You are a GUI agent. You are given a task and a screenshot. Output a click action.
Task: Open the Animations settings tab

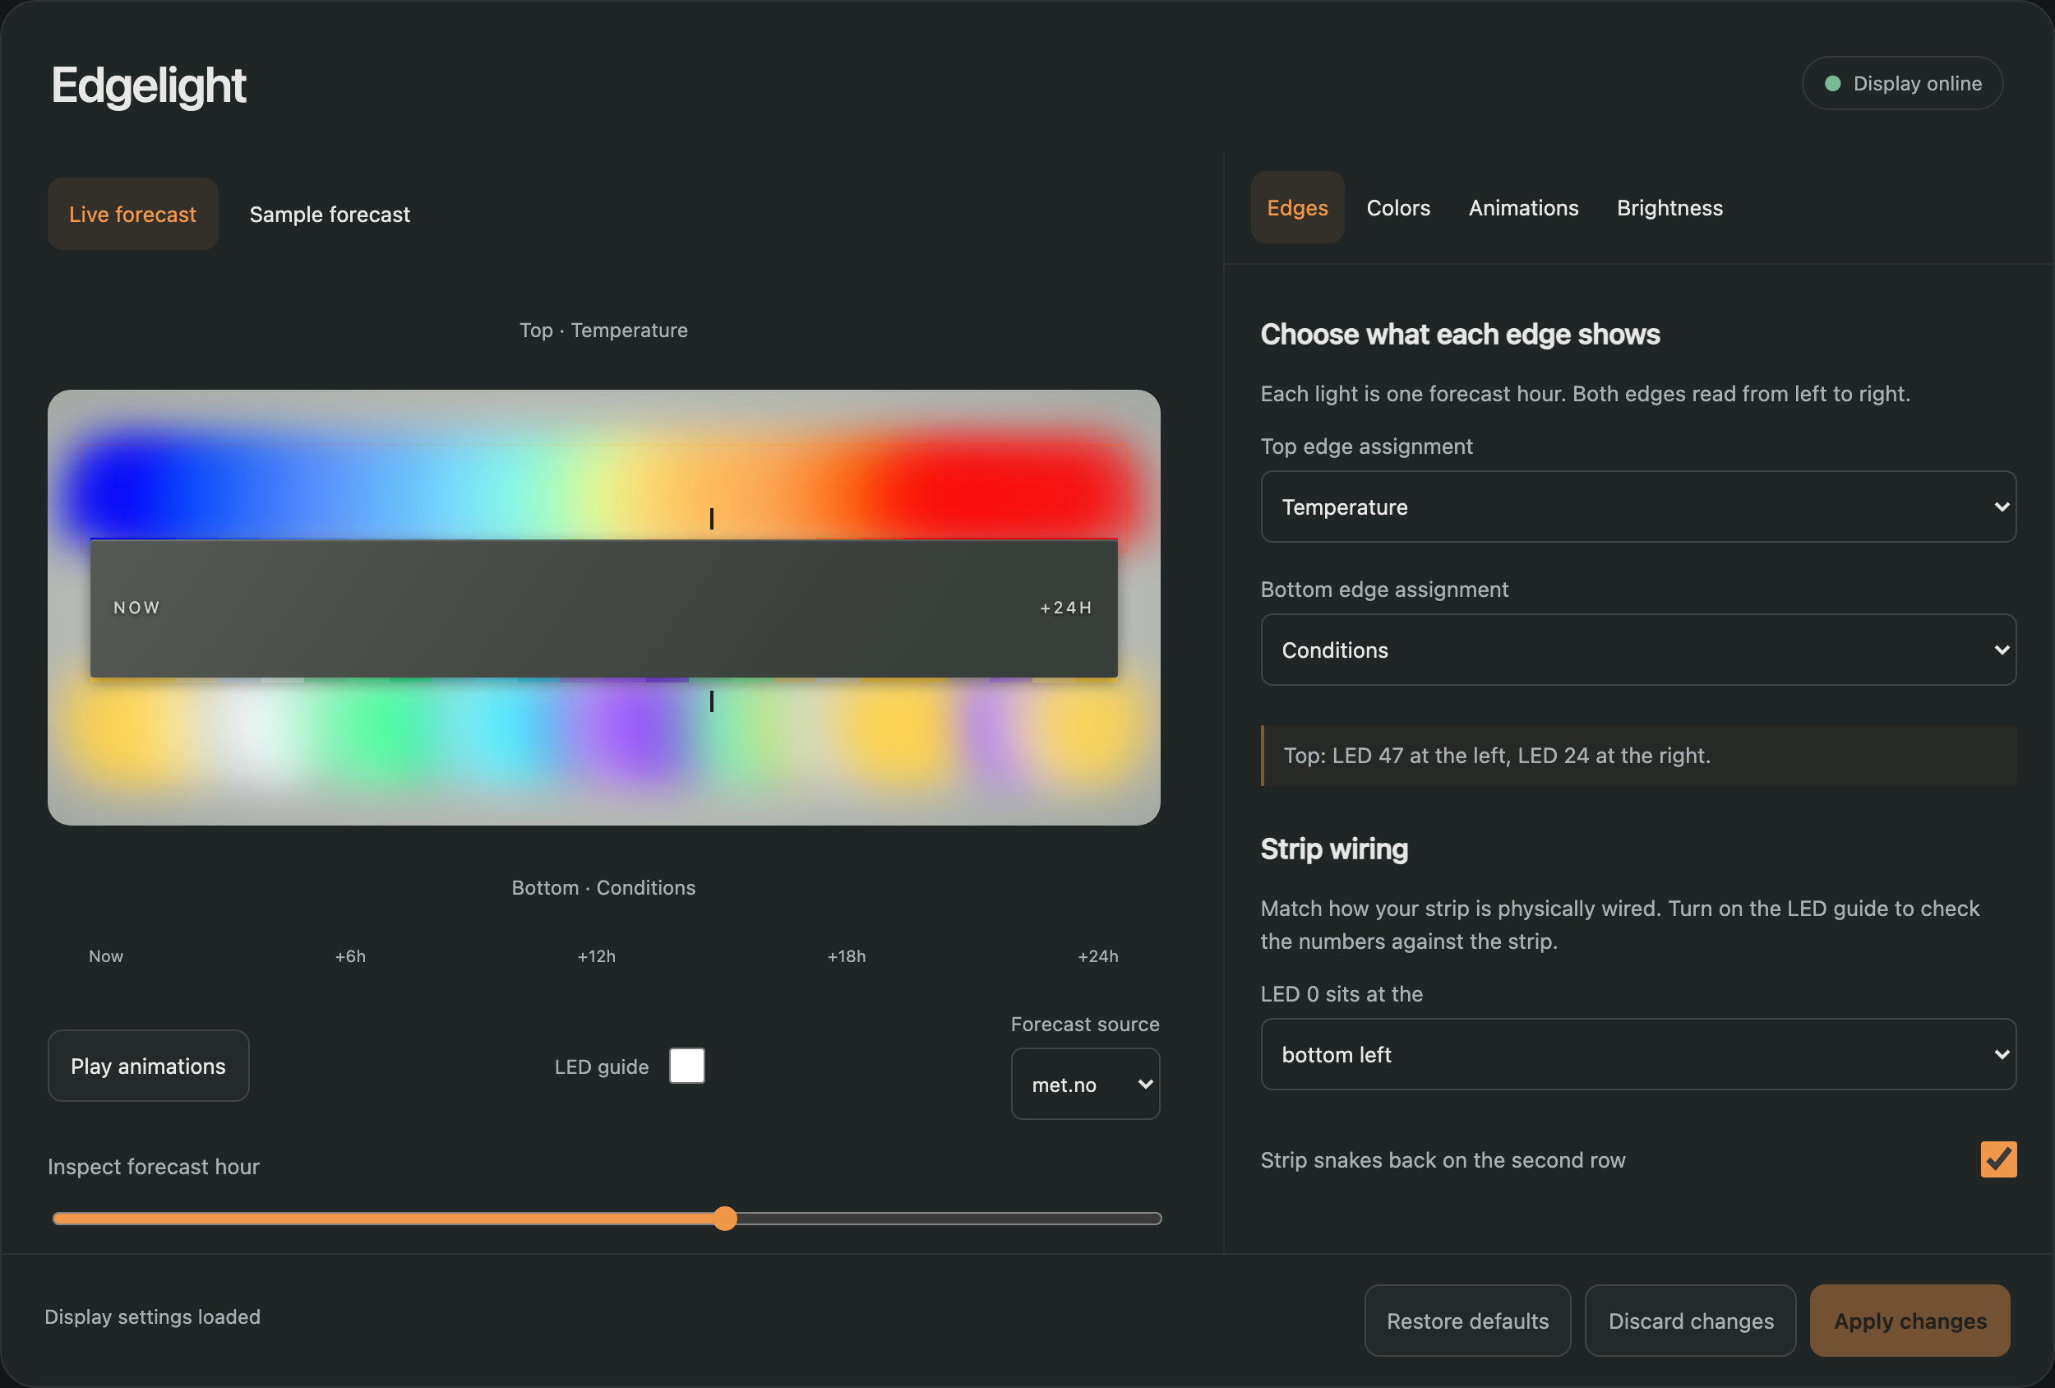click(x=1523, y=208)
